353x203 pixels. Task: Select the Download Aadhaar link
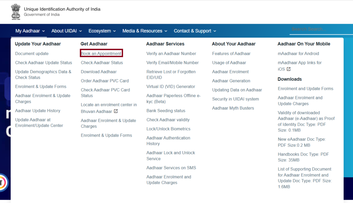coord(99,72)
